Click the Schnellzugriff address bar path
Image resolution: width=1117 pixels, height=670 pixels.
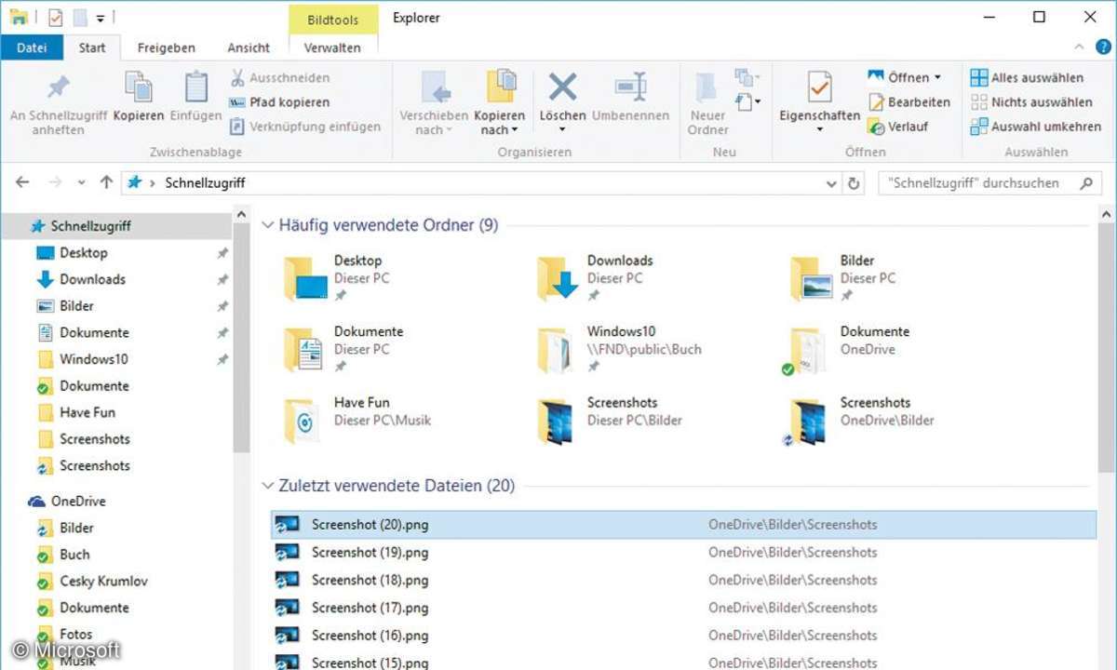click(x=205, y=183)
